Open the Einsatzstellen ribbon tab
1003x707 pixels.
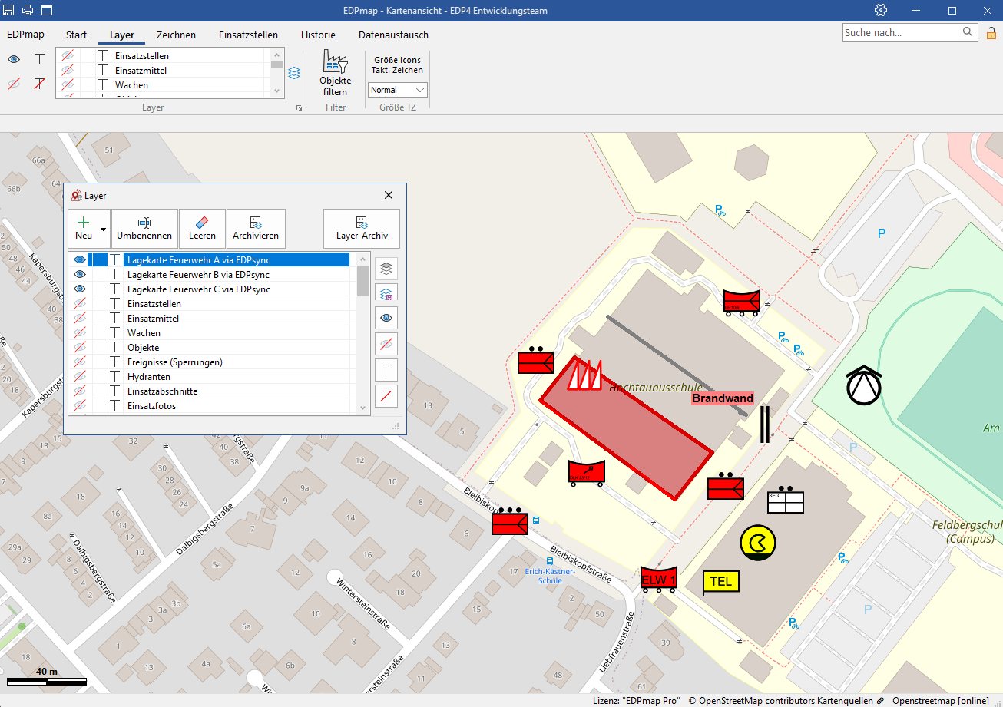[x=248, y=35]
